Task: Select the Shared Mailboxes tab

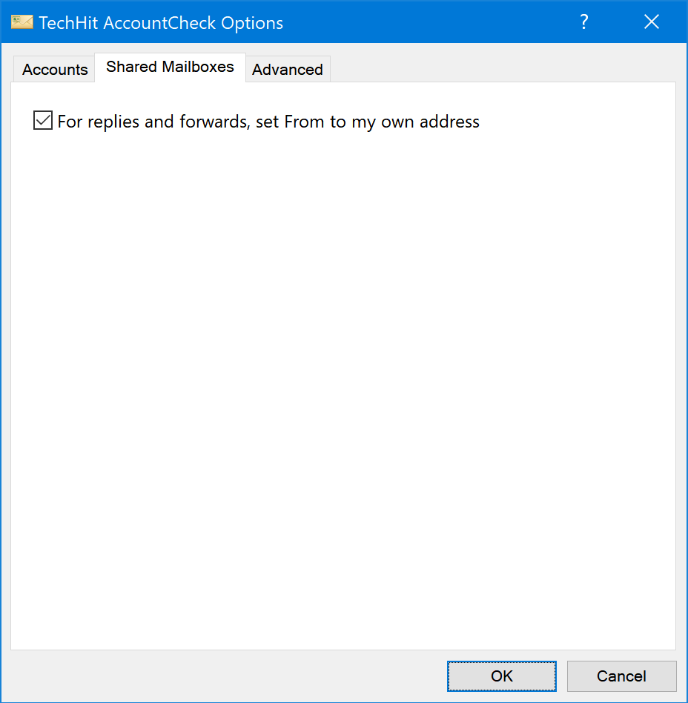Action: click(170, 67)
